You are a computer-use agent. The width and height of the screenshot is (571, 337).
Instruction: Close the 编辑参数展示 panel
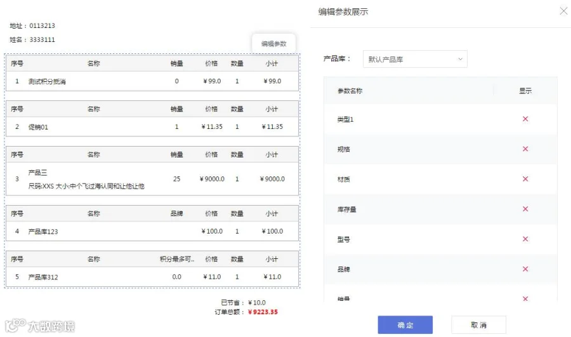click(x=563, y=11)
